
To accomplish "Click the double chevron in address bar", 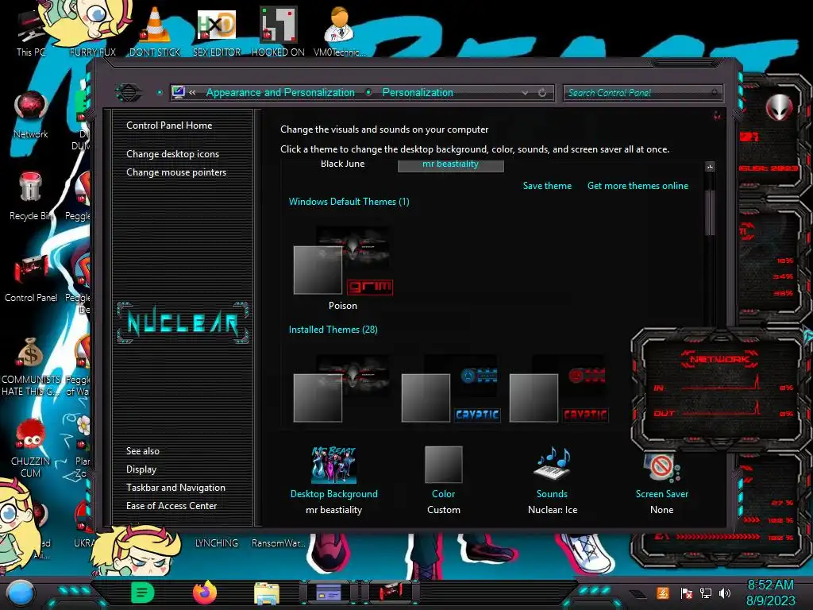I will pyautogui.click(x=192, y=92).
